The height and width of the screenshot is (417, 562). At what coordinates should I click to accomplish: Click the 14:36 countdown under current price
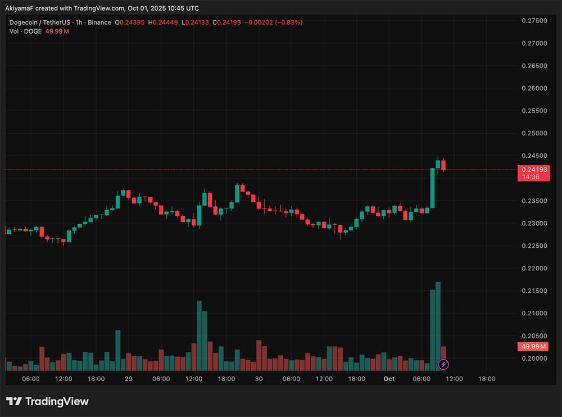531,177
